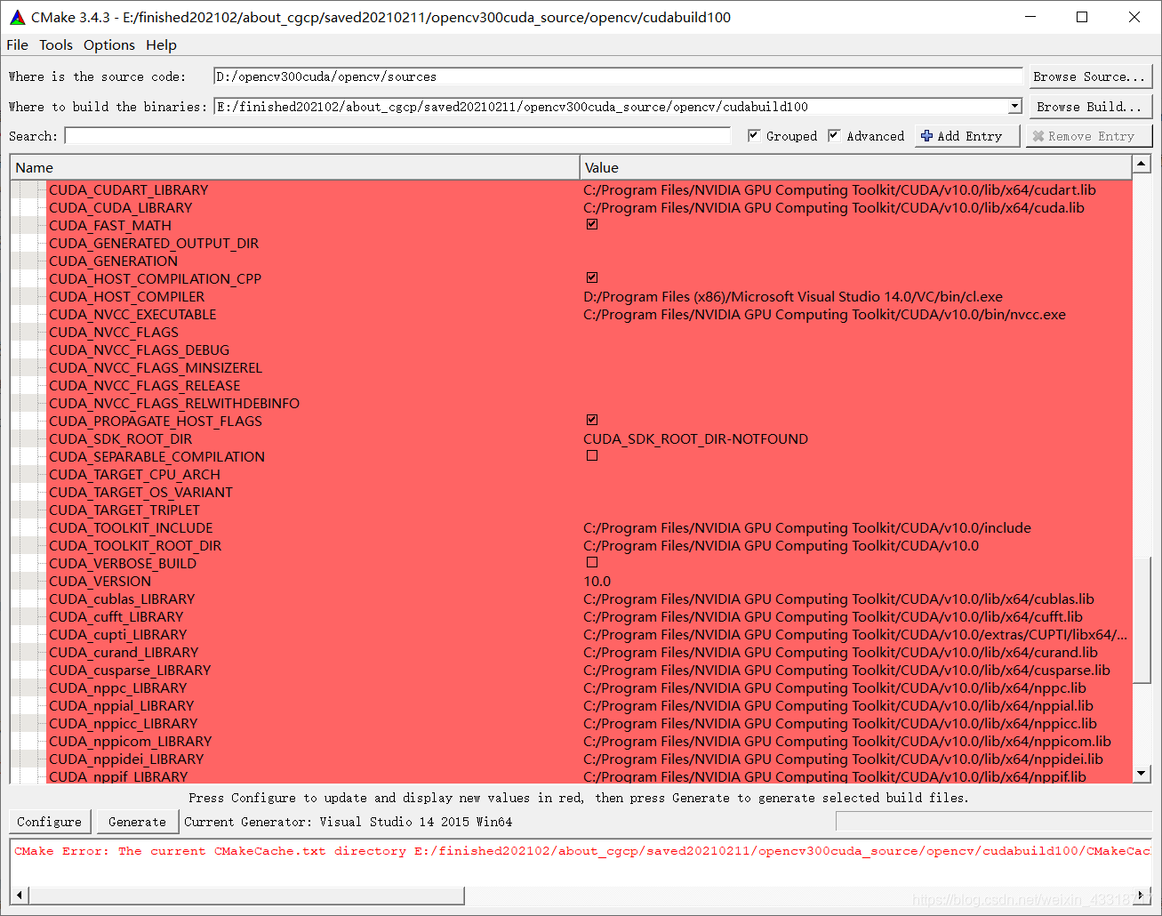Uncheck CUDA_PROPAGATE_HOST_FLAGS checkbox
The image size is (1162, 916).
pos(592,420)
